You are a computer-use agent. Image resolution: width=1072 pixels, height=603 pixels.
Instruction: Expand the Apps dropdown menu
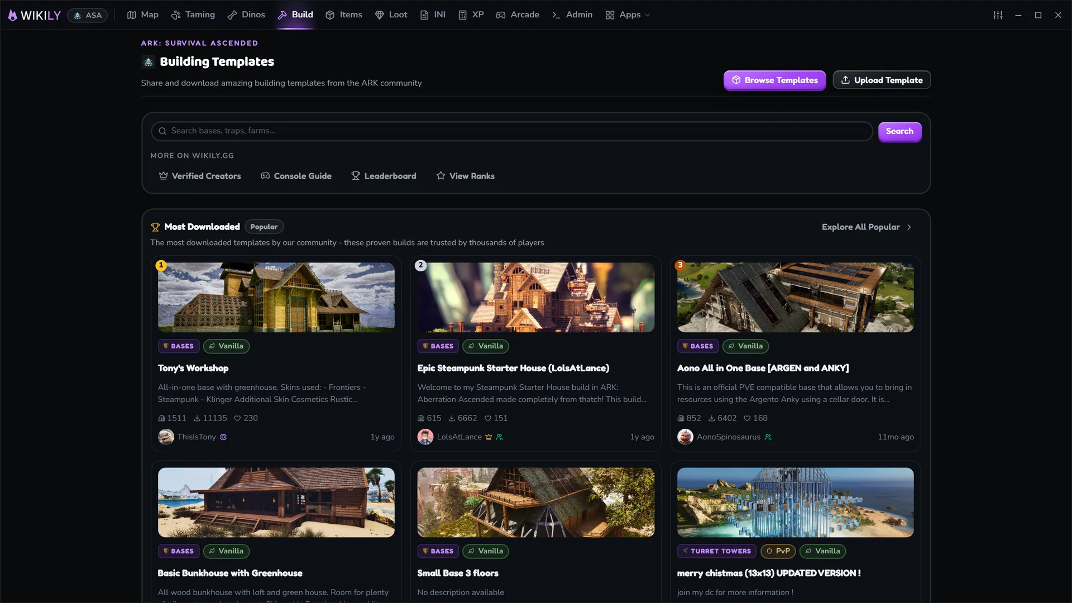[628, 15]
